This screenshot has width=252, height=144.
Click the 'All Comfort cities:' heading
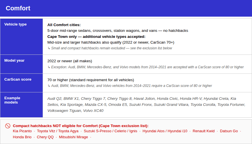tap(64, 25)
